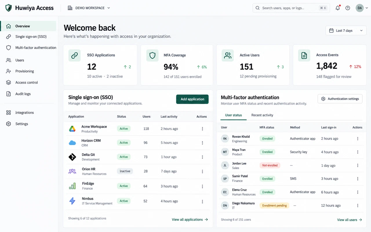The width and height of the screenshot is (371, 232).
Task: Open actions menu for Jordan Lee
Action: tap(358, 165)
